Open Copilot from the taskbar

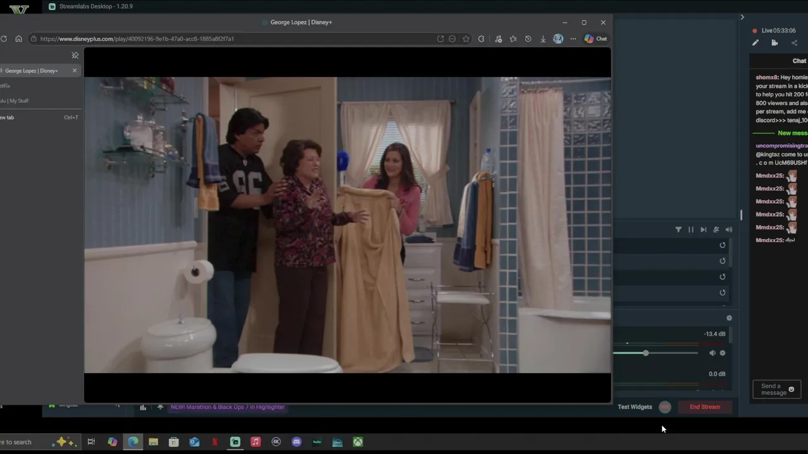(x=112, y=442)
